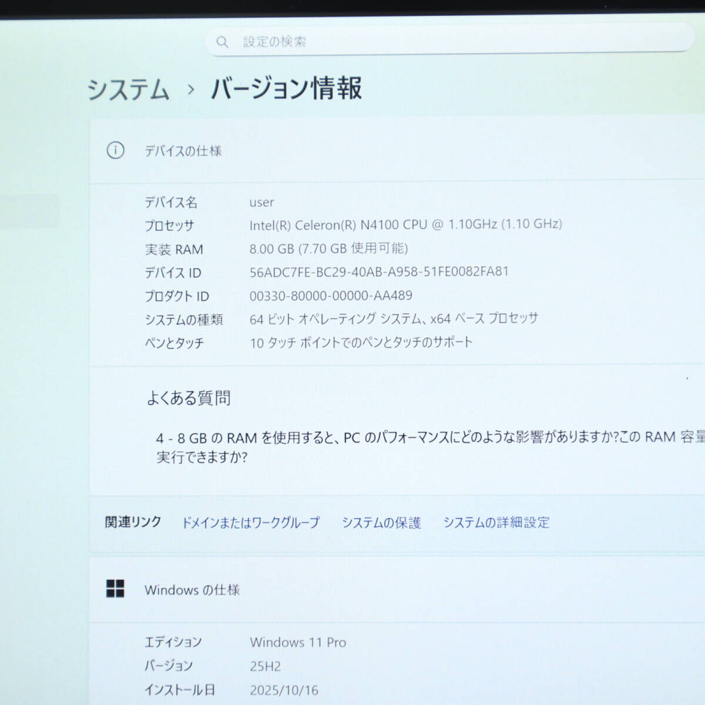
Task: Select the Windows 11 Pro edition value
Action: pyautogui.click(x=298, y=642)
